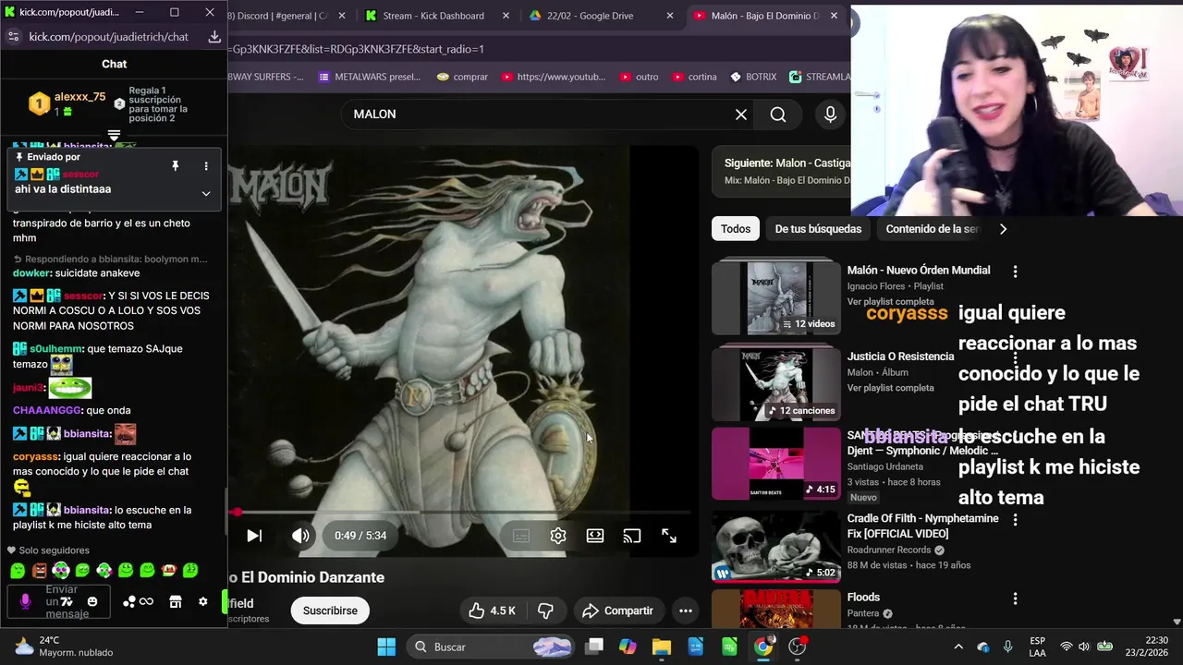Mute the YouTube player volume
The height and width of the screenshot is (665, 1183).
coord(300,536)
